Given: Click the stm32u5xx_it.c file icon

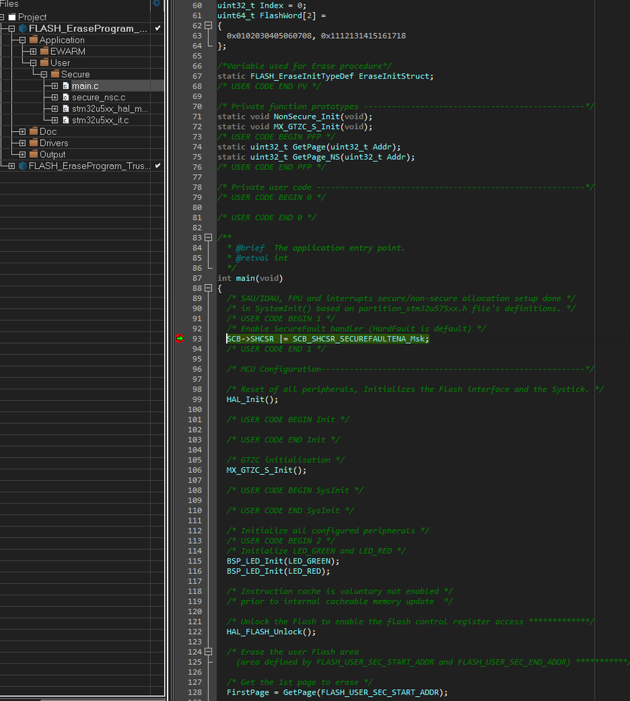Looking at the screenshot, I should tap(65, 121).
